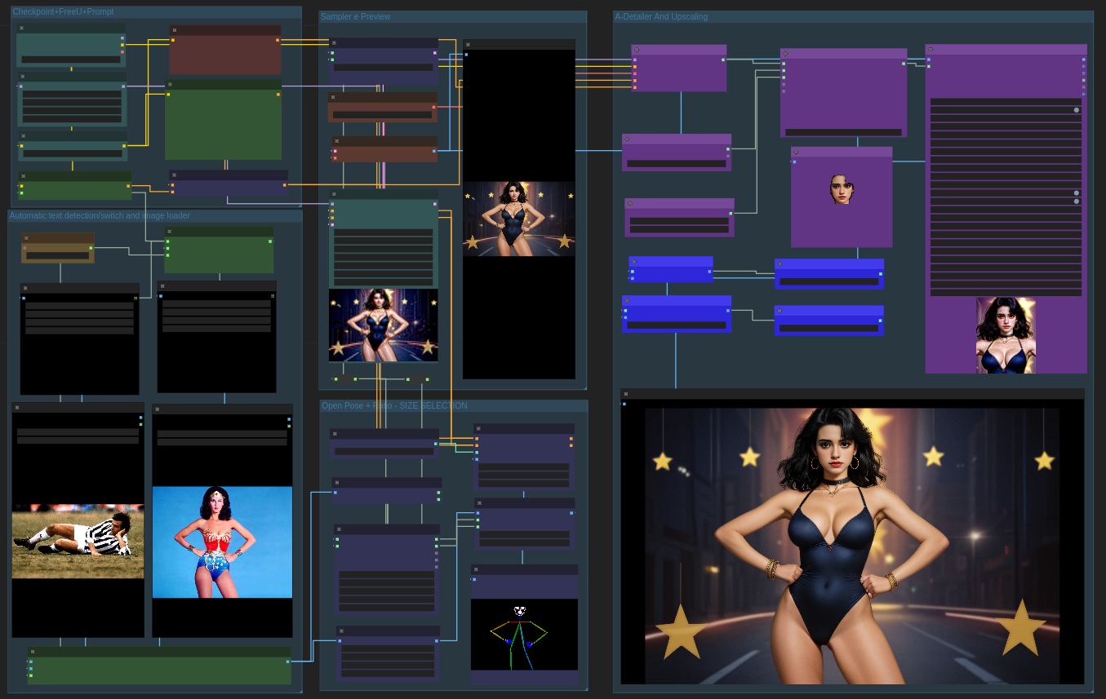Flip the topmost toggle in the tall purple node

point(1076,109)
